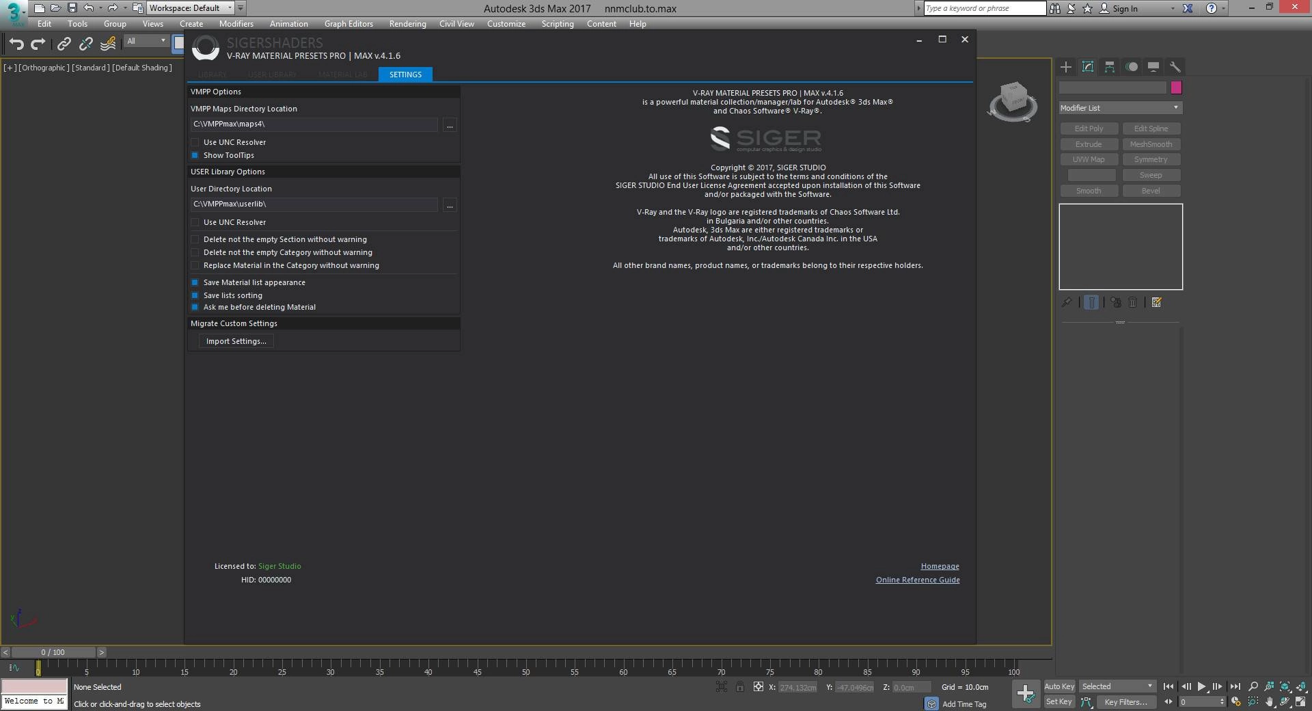
Task: Toggle Save lists sorting checkbox
Action: click(x=195, y=295)
